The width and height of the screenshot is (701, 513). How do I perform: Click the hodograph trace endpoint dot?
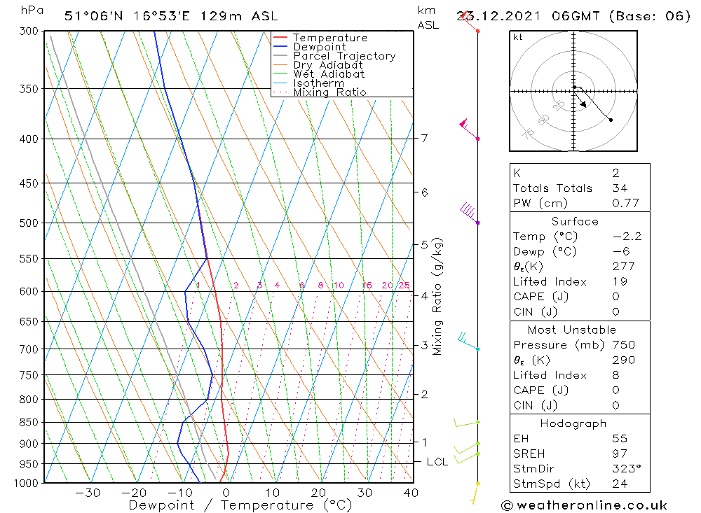tap(611, 120)
